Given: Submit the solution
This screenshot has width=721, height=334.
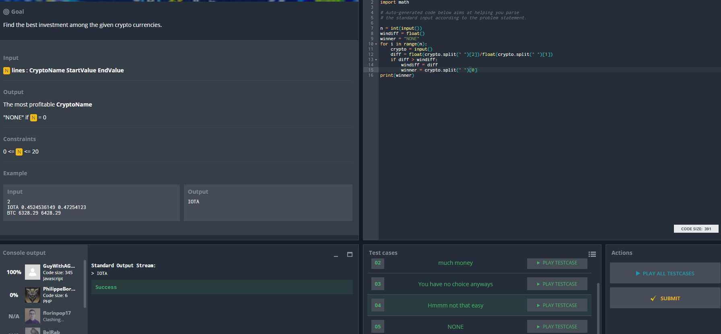Looking at the screenshot, I should (665, 298).
